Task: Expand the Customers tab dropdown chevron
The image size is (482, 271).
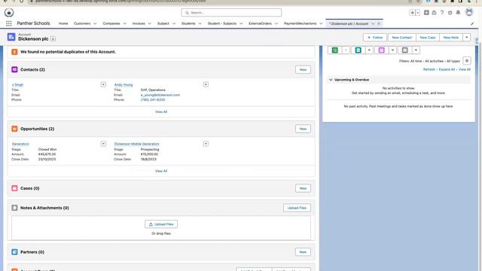Action: tap(95, 23)
